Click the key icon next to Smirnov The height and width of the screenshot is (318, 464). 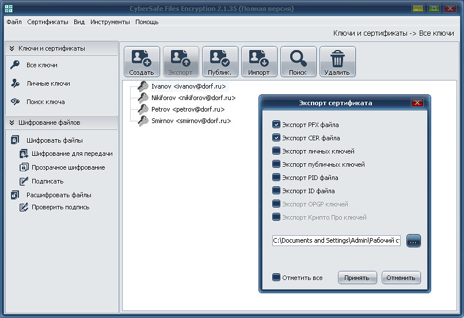tap(143, 121)
